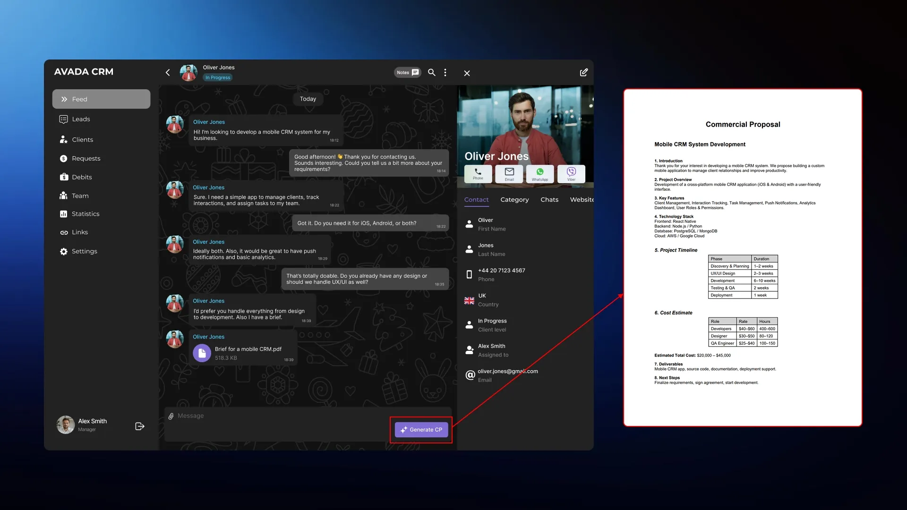Open Settings from the sidebar
The height and width of the screenshot is (510, 907).
tap(84, 251)
